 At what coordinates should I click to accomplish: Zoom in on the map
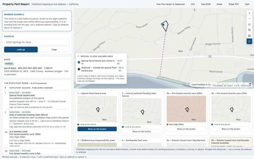tap(249, 13)
